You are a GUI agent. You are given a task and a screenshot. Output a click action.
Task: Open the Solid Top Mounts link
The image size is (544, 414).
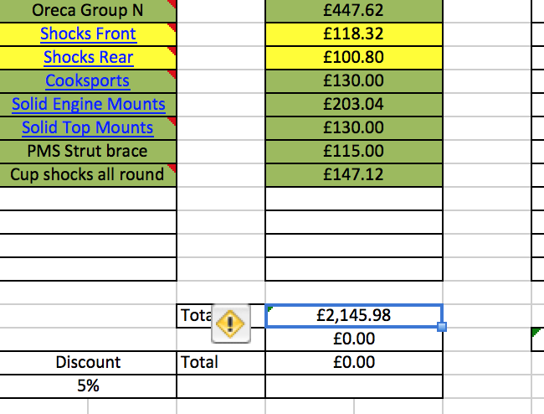point(87,127)
